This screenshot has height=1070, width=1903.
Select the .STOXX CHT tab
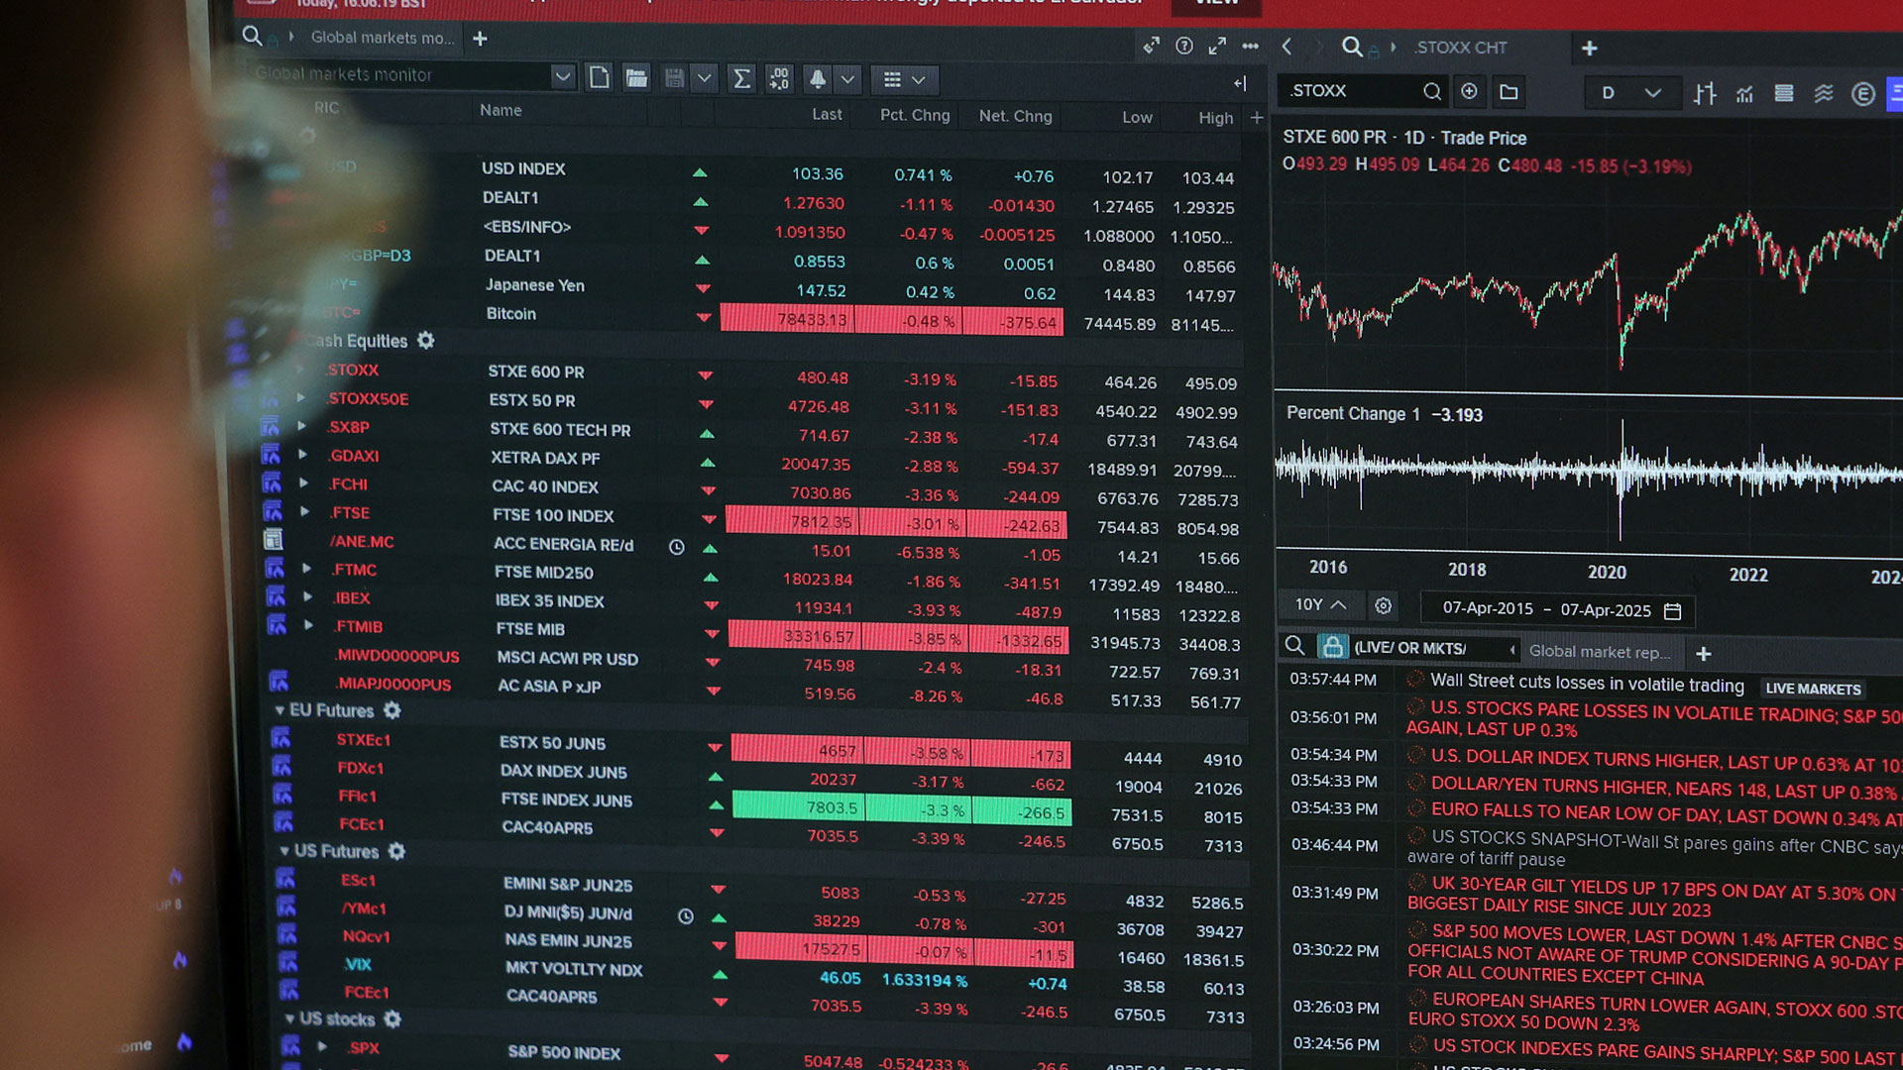1459,48
